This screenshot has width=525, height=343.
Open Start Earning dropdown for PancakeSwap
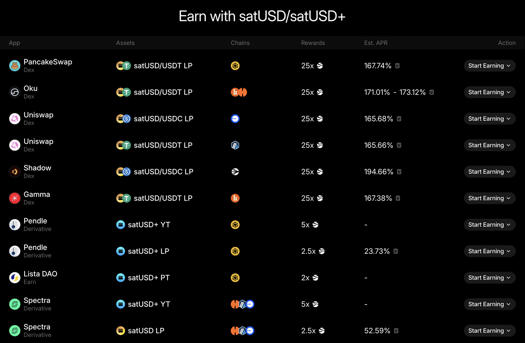(490, 66)
